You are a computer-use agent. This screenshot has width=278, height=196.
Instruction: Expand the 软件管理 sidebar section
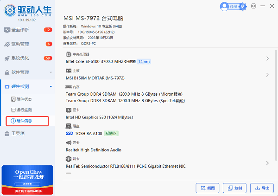coord(50,72)
